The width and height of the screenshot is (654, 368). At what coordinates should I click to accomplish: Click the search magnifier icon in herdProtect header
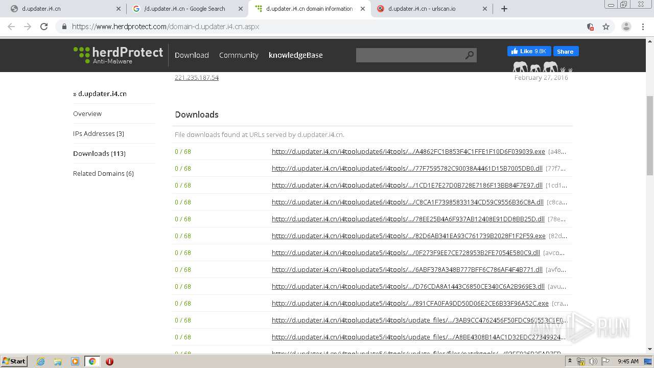470,55
